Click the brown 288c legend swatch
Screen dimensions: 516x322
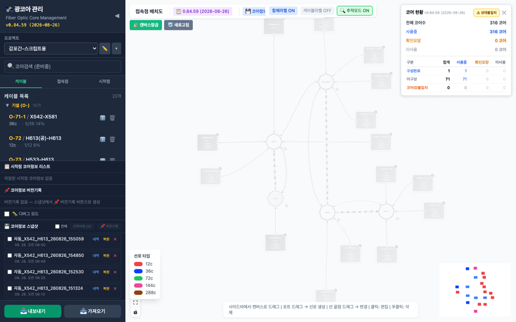[138, 293]
